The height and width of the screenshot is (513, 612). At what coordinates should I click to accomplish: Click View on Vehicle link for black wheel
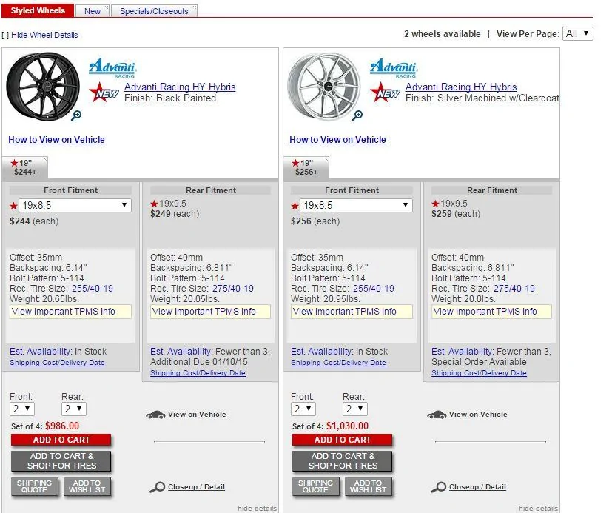point(197,415)
